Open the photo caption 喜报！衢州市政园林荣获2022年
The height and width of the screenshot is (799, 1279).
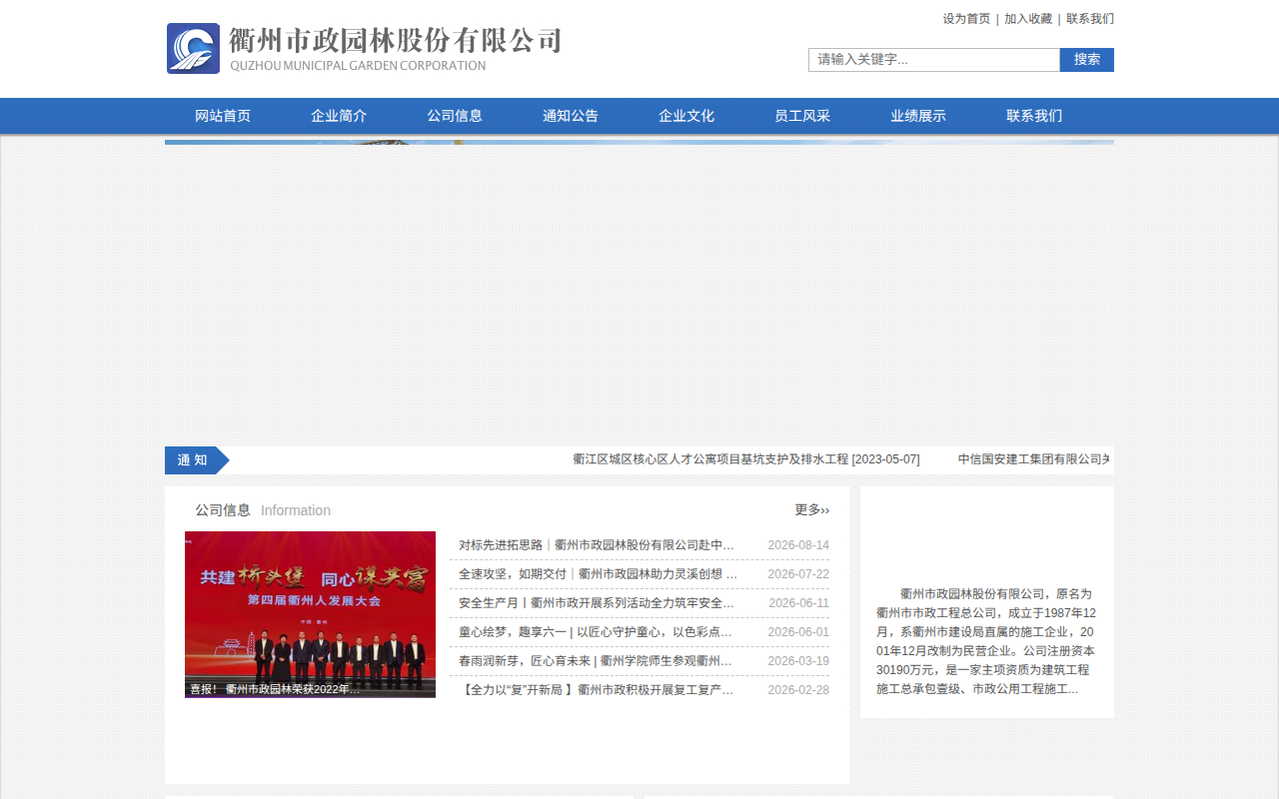pos(275,689)
